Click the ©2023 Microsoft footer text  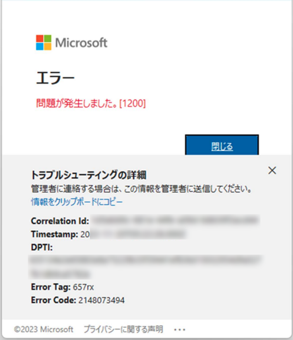click(43, 330)
